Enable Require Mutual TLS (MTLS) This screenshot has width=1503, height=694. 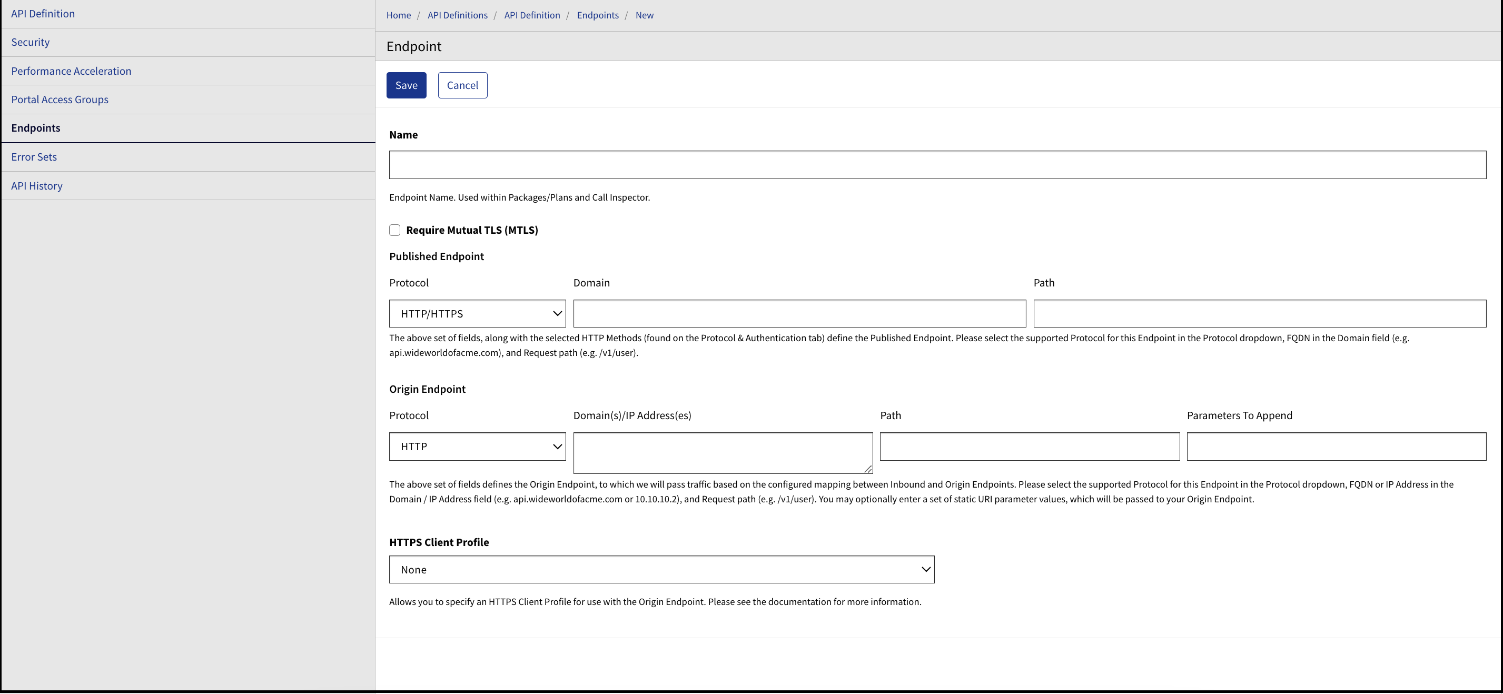[395, 230]
